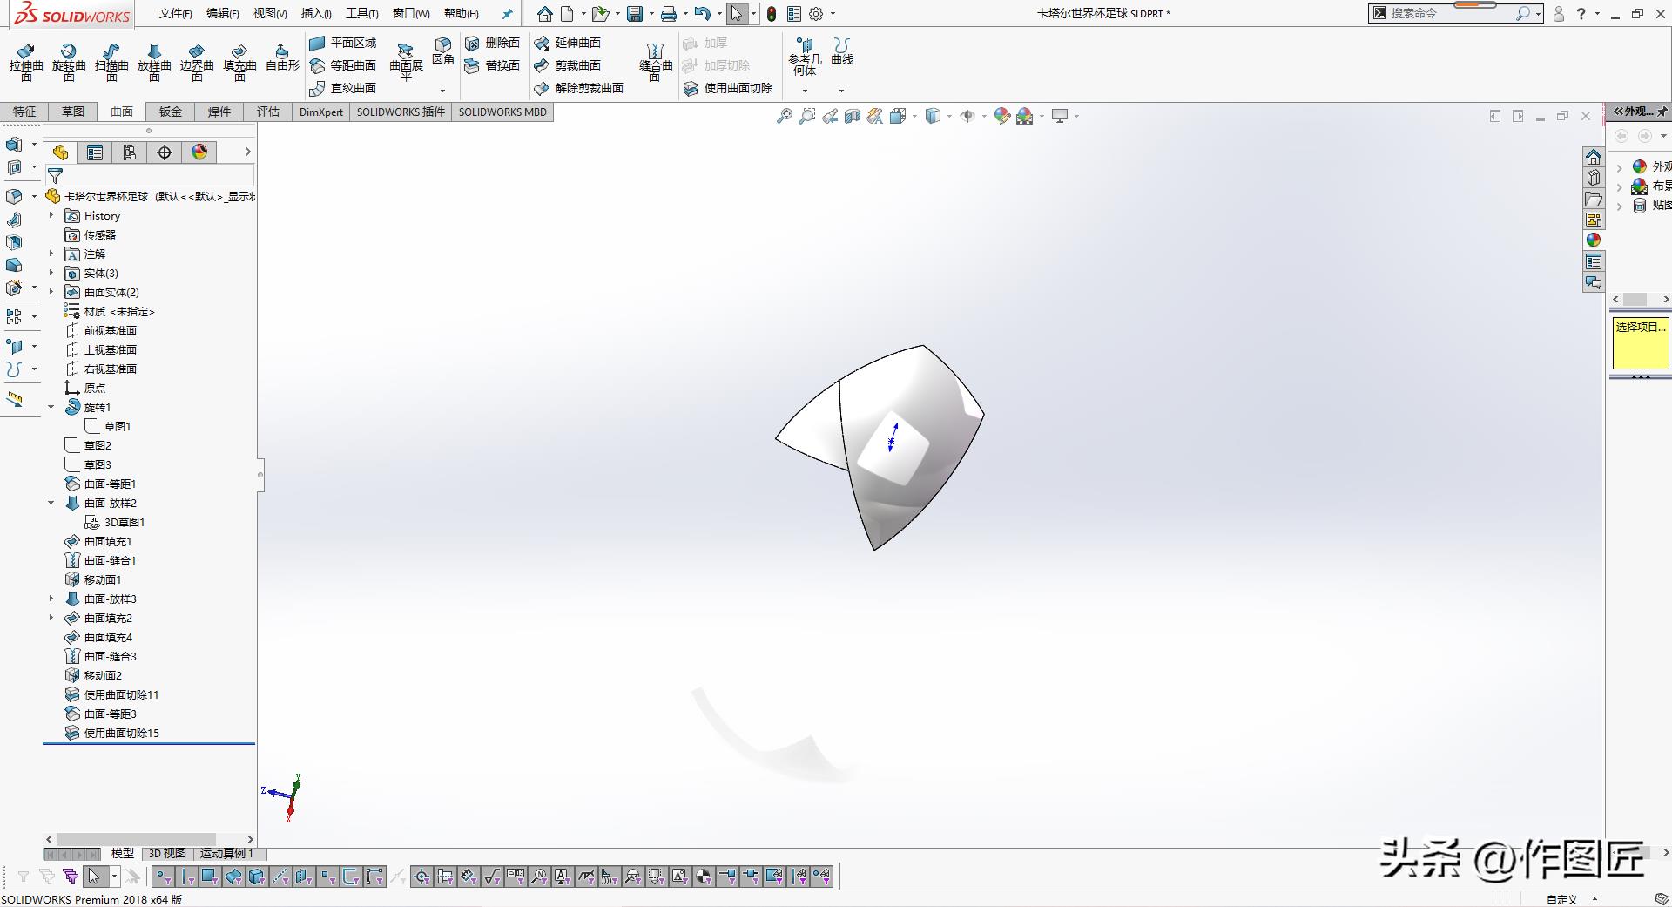Toggle the pin on the 外观 task pane
Image resolution: width=1672 pixels, height=907 pixels.
point(1662,112)
